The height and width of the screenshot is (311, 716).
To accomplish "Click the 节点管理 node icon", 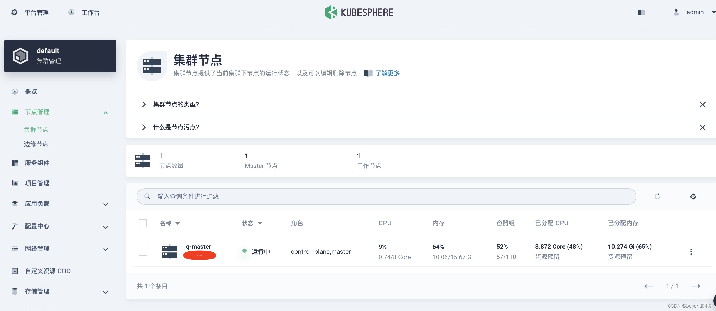I will pos(15,112).
